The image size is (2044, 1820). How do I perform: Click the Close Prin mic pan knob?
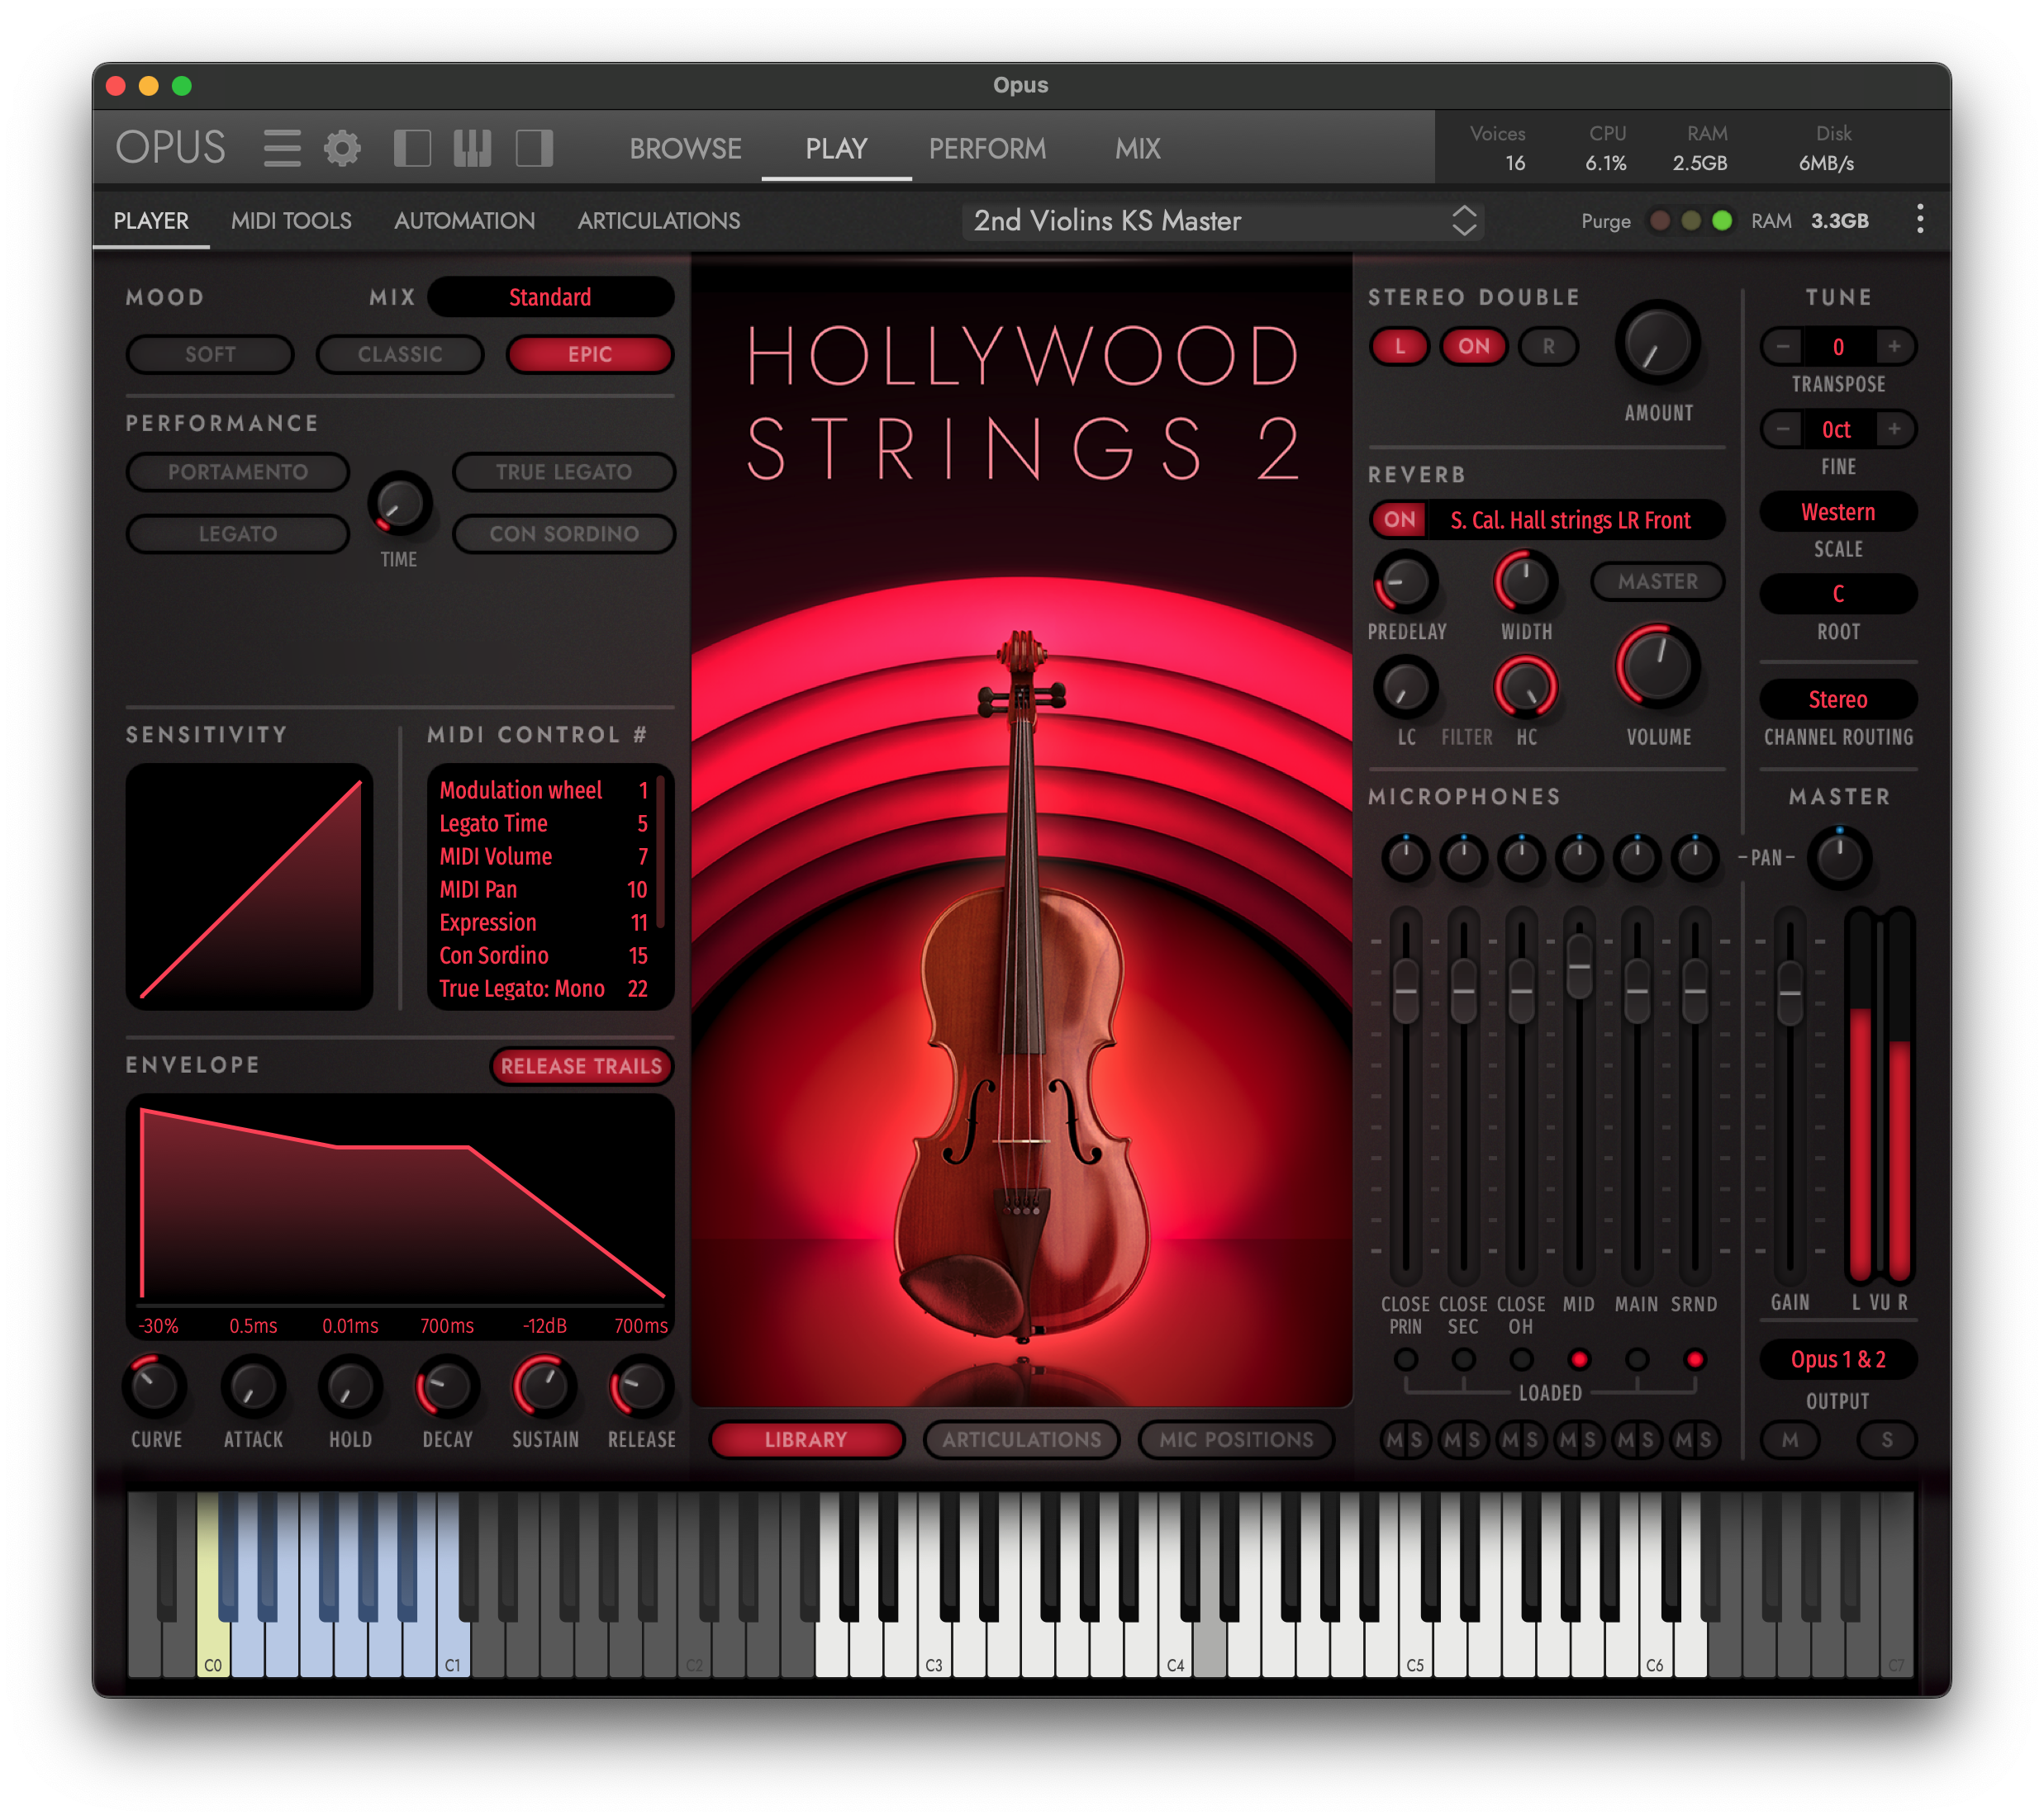1405,857
